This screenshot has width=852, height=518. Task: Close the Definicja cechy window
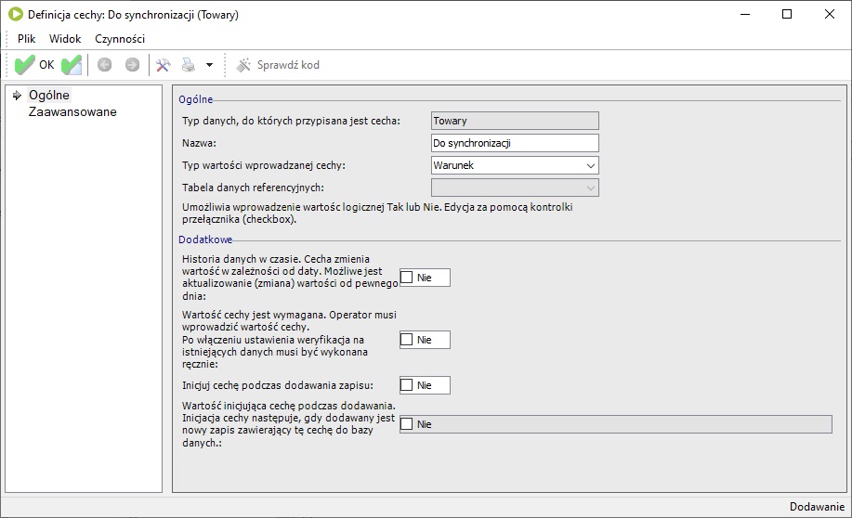click(829, 15)
